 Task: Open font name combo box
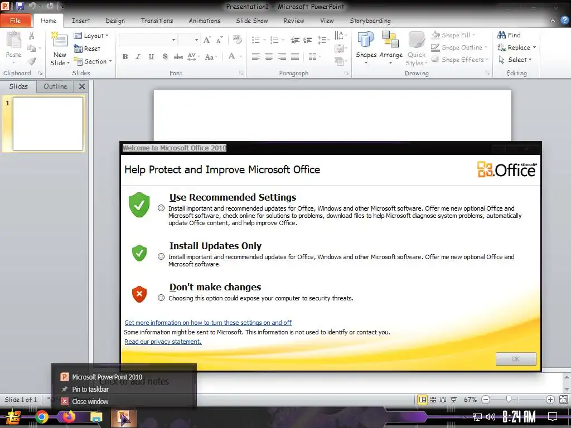click(148, 40)
